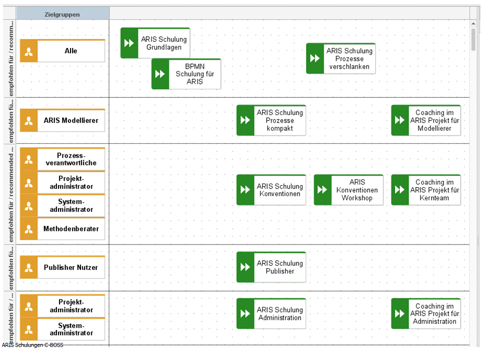Image resolution: width=484 pixels, height=350 pixels.
Task: Click the ARIS Schulung Publisher arrow icon
Action: click(246, 267)
